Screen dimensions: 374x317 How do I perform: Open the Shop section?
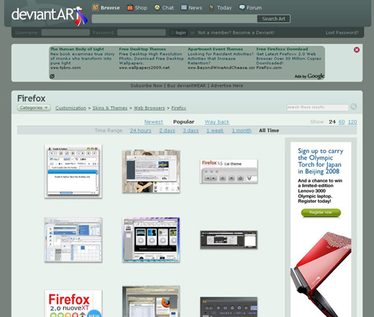coord(141,8)
